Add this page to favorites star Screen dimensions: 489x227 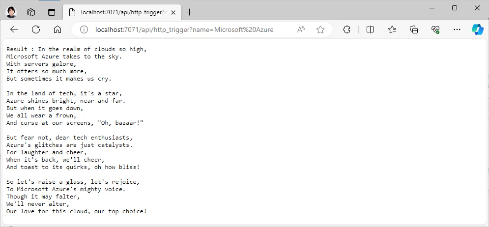pyautogui.click(x=320, y=29)
